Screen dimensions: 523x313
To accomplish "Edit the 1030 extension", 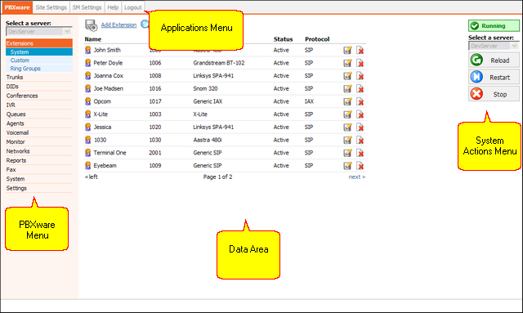I will [x=347, y=140].
